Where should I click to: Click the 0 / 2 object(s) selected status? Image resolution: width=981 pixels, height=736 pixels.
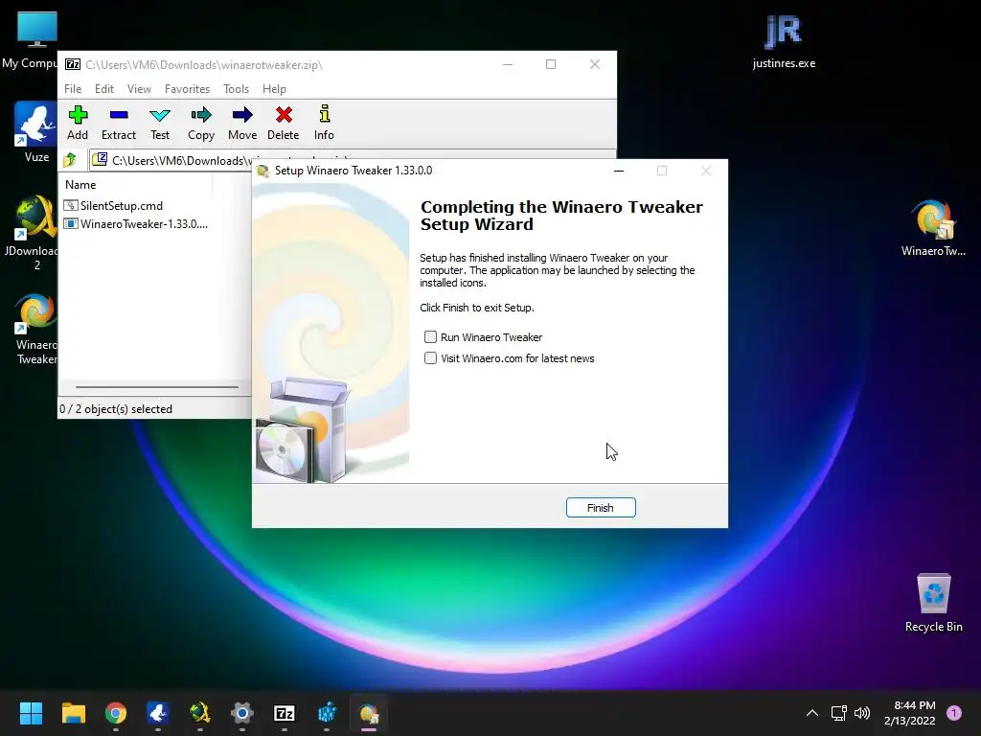[x=116, y=408]
